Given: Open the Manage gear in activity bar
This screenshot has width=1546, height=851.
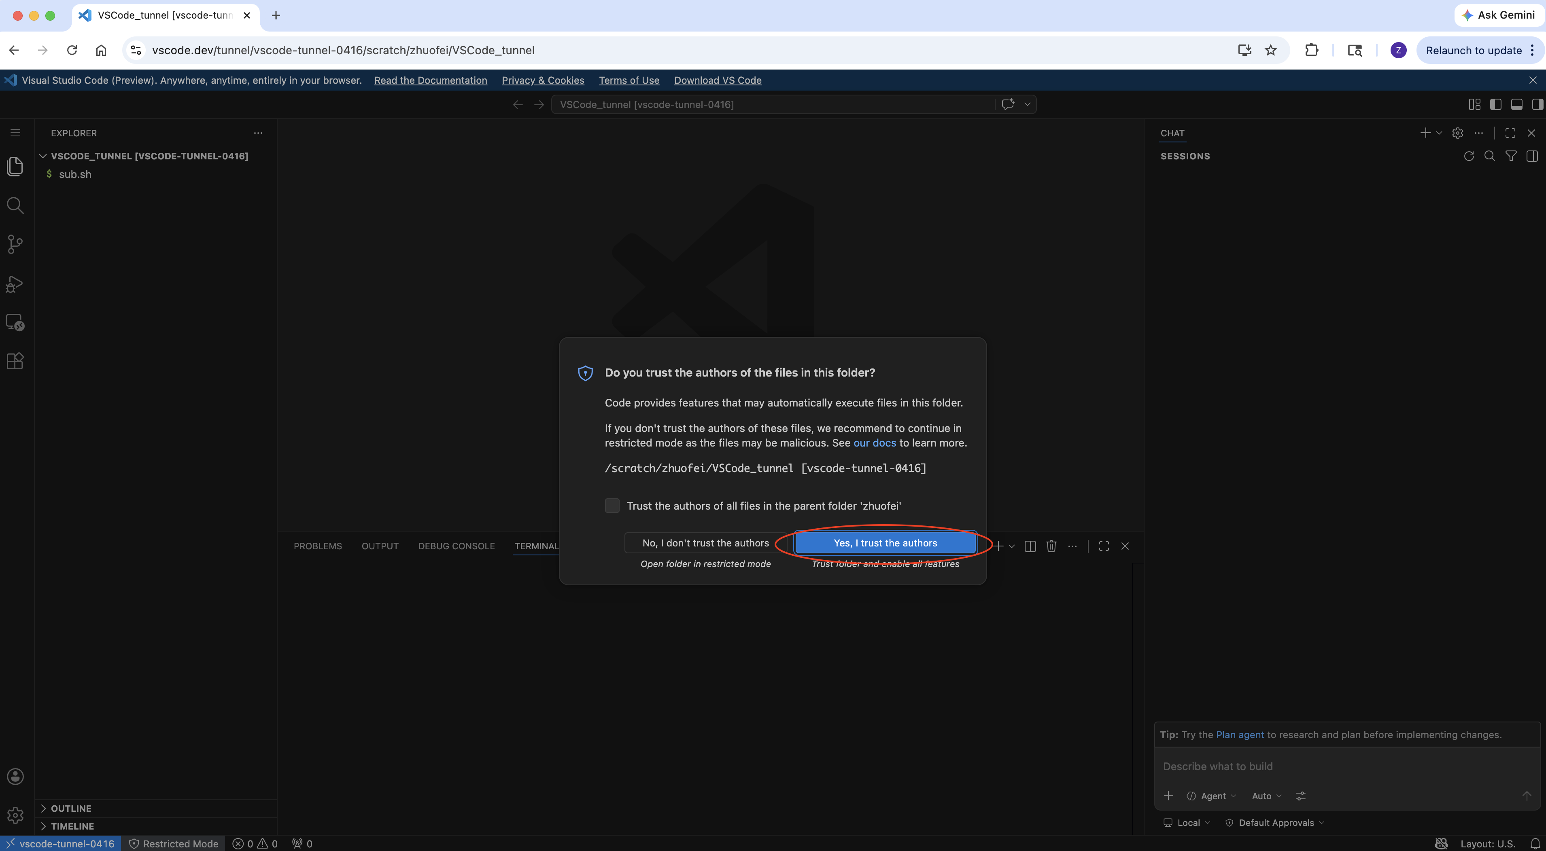Looking at the screenshot, I should pos(15,815).
